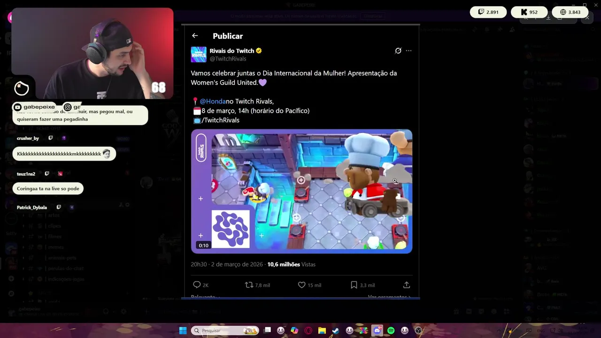This screenshot has height=338, width=601.
Task: Open the 'memes' channel in background Discord
Action: [55, 247]
